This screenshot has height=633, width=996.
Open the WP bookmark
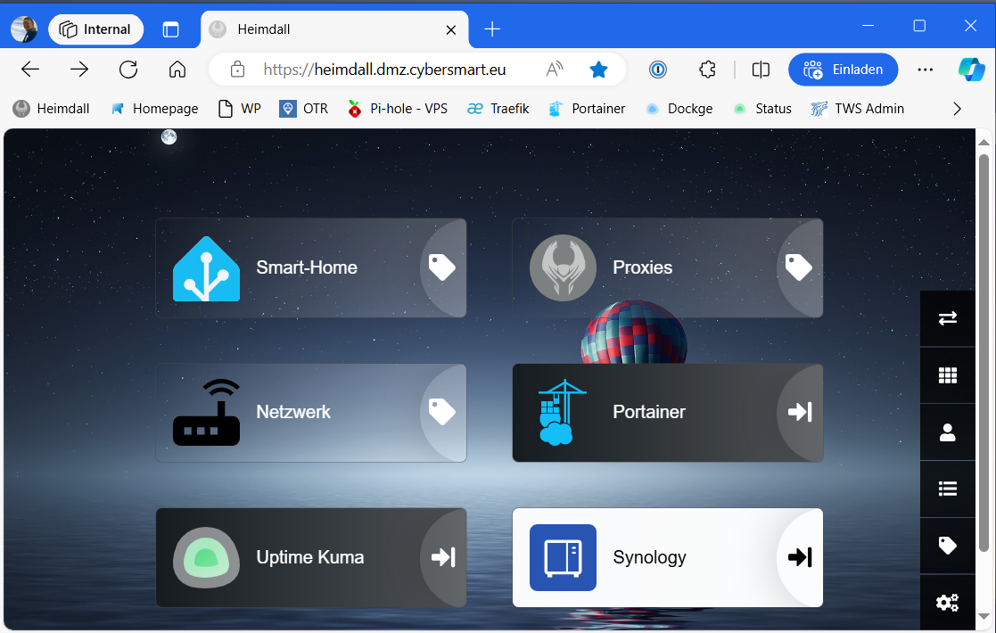coord(240,109)
